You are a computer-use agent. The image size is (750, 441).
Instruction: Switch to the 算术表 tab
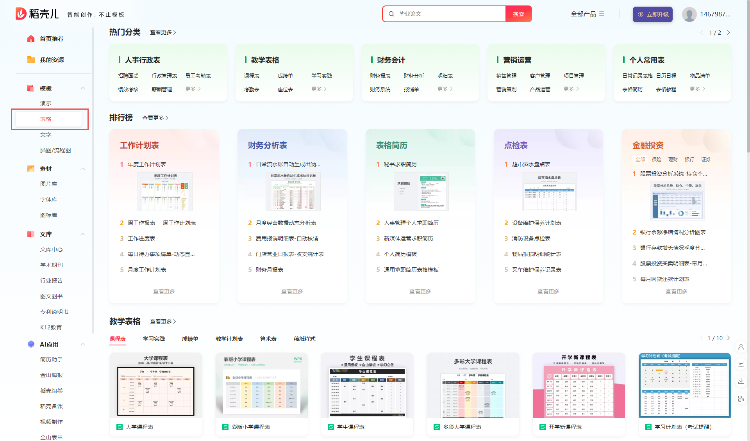[x=268, y=339]
